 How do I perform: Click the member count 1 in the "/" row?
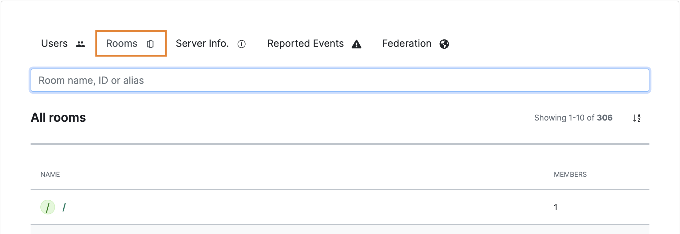click(556, 207)
